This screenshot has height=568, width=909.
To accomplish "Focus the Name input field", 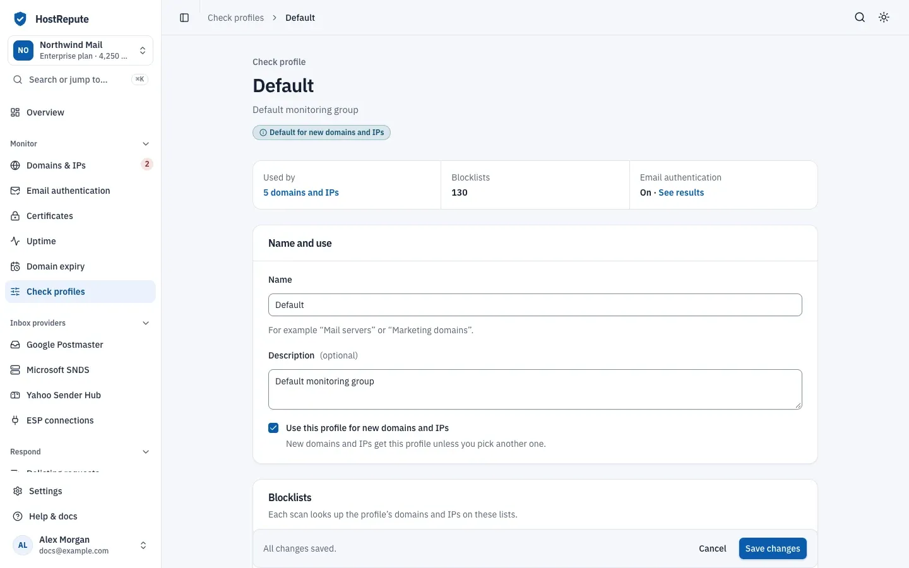I will click(535, 305).
